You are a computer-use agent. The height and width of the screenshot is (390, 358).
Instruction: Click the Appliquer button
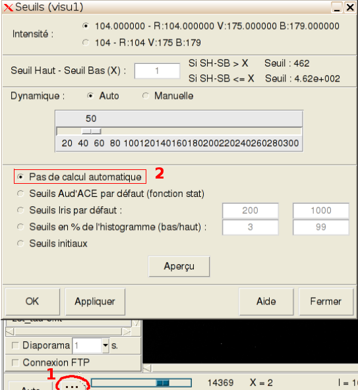(95, 302)
